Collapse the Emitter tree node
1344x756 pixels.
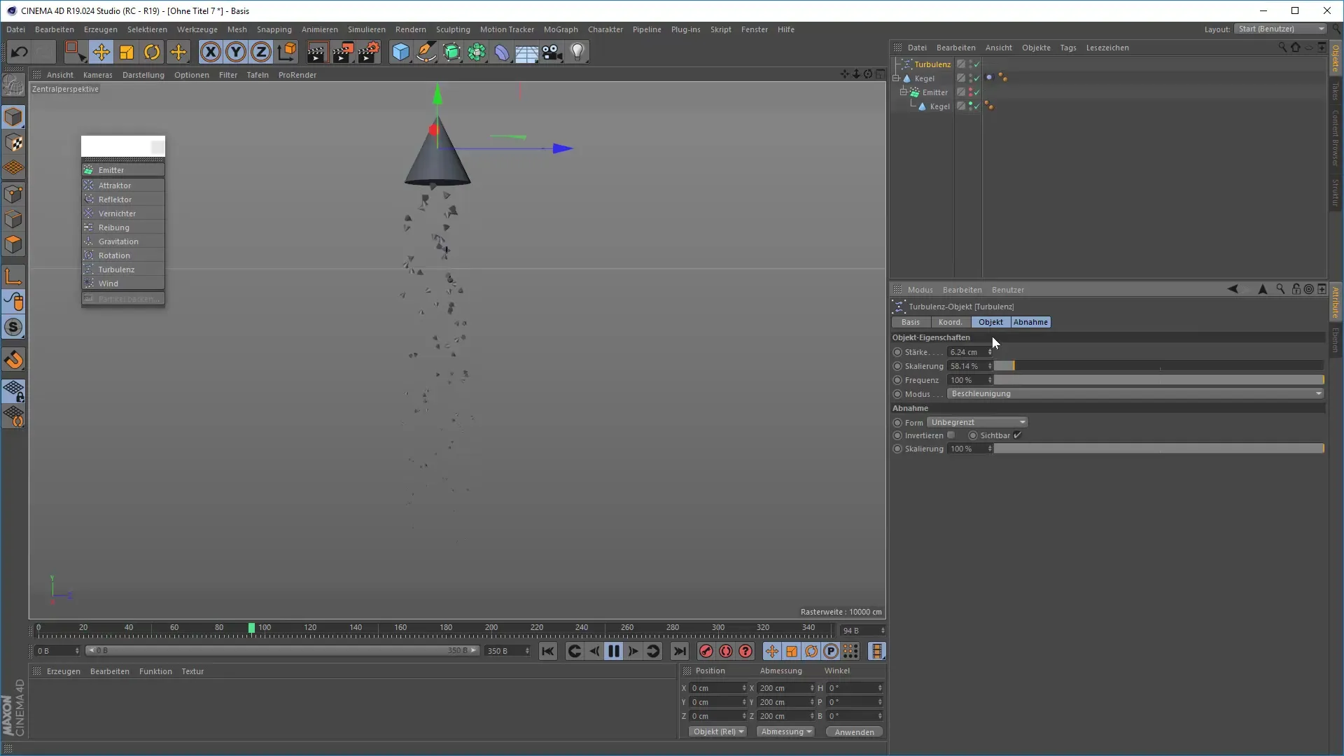[x=903, y=92]
